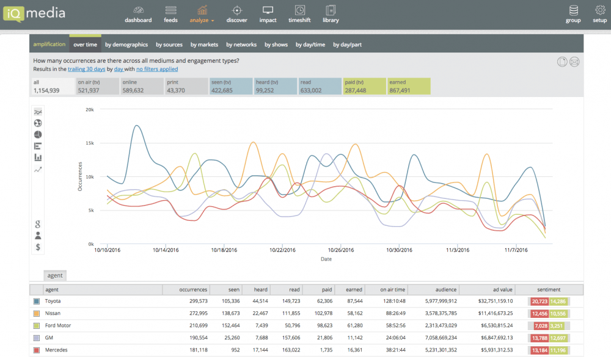Toggle the 'online' medium filter tile

click(x=141, y=87)
